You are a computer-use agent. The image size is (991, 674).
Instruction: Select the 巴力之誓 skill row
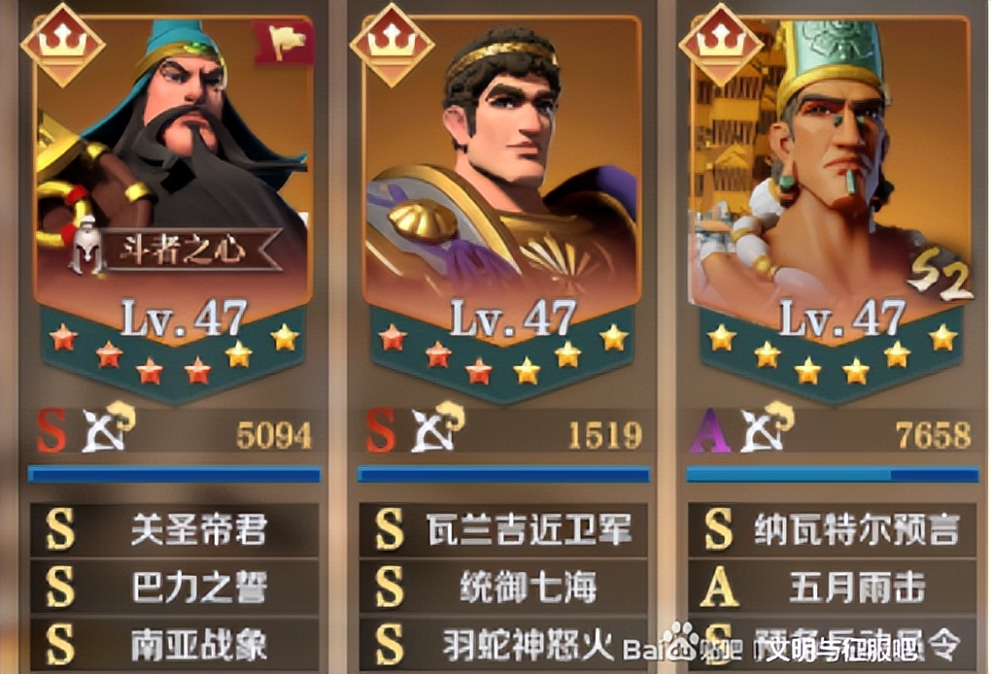(175, 587)
